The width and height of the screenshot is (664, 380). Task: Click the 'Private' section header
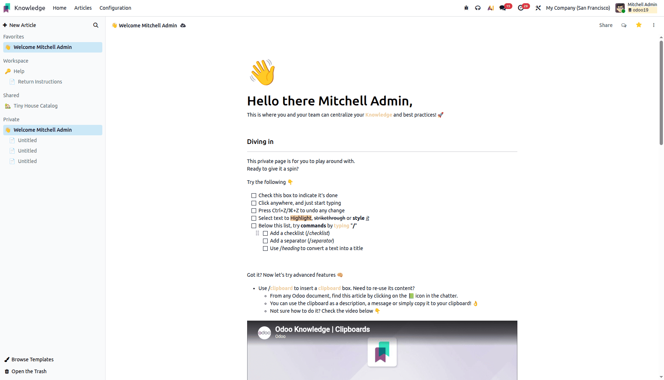pos(12,119)
